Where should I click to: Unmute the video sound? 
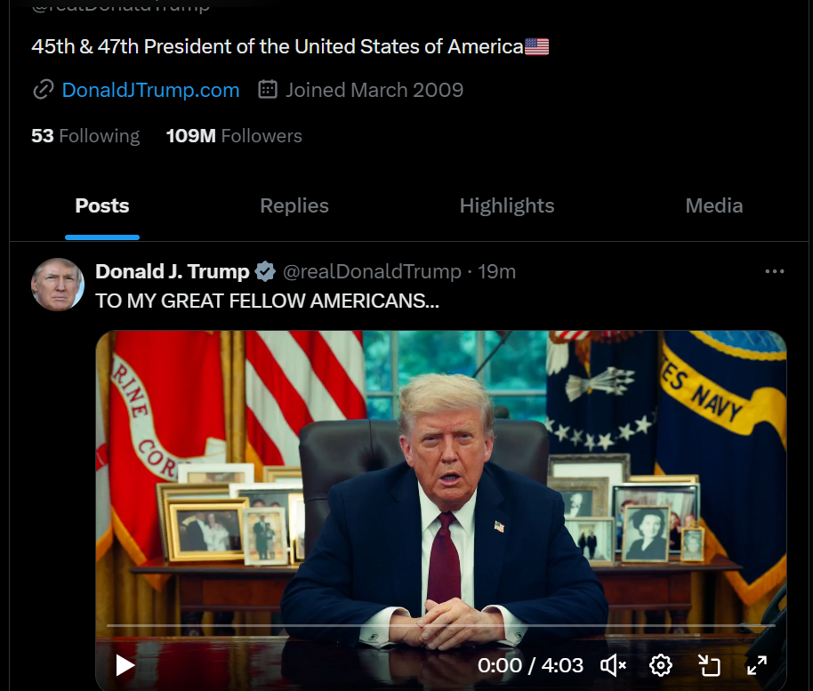coord(614,665)
